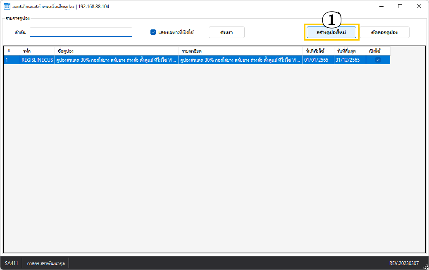Click the coupon app icon in title bar

pos(7,7)
